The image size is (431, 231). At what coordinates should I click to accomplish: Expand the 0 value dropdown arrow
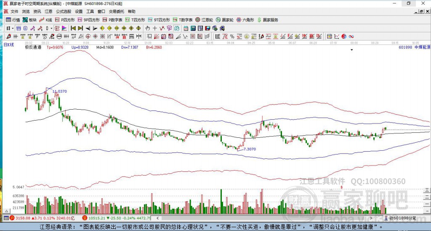(51, 29)
